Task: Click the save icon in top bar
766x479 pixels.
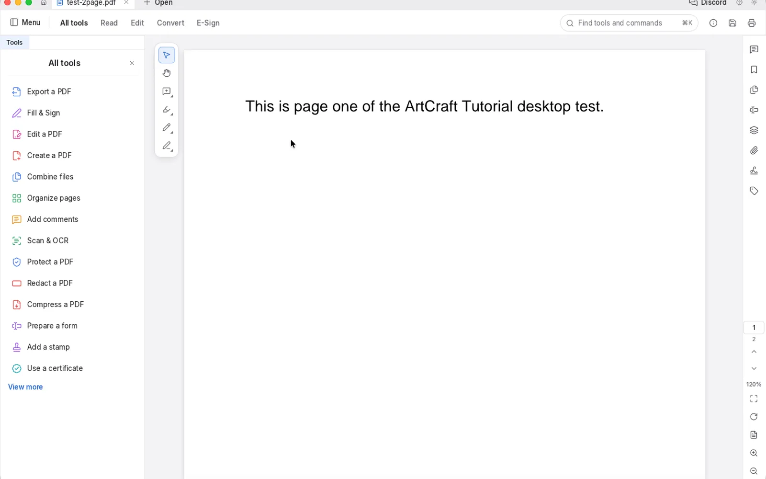Action: pyautogui.click(x=732, y=23)
